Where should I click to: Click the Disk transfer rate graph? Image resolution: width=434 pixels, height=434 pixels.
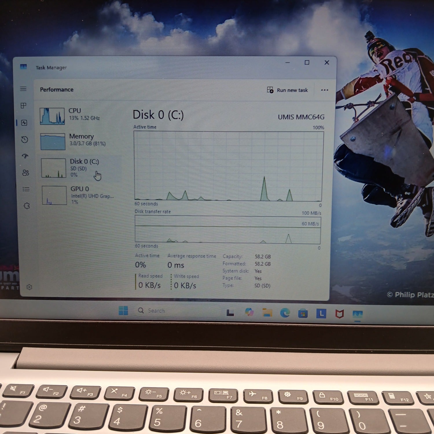coord(228,229)
